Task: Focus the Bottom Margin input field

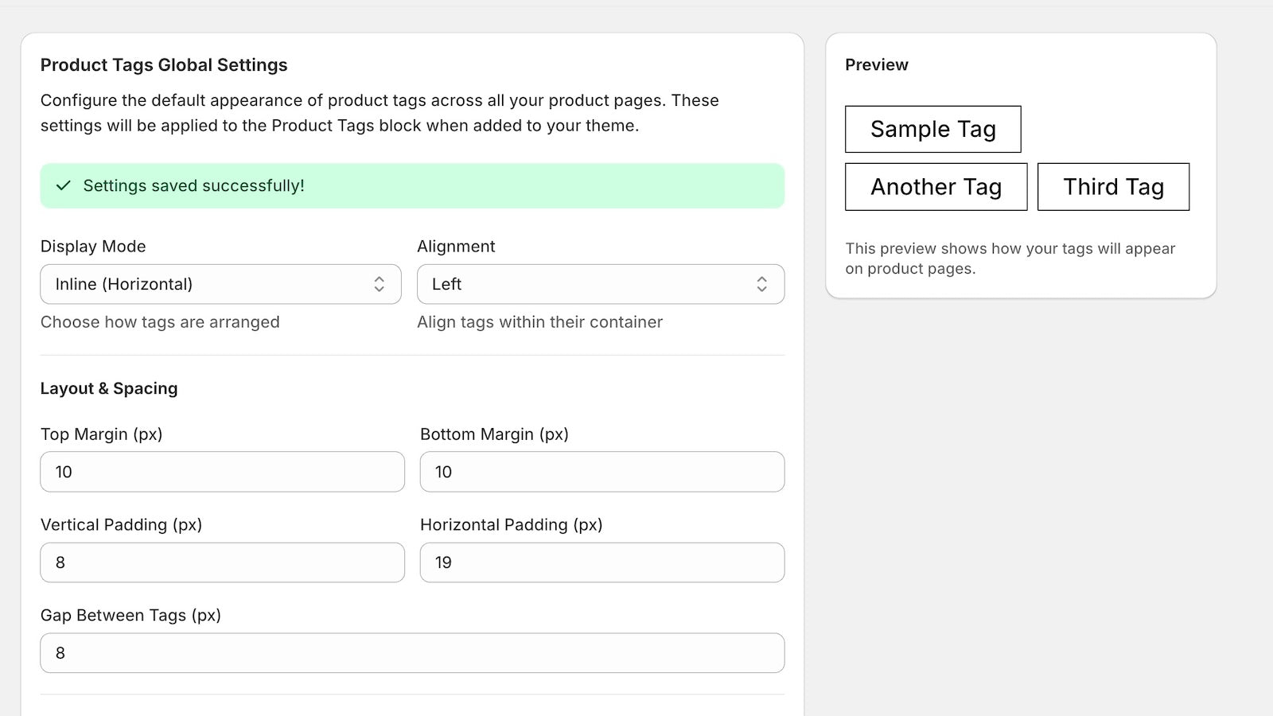Action: point(601,472)
